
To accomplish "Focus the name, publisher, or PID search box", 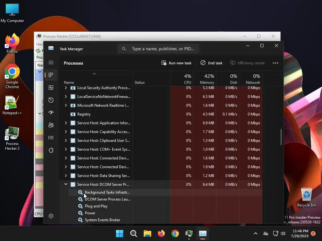I will coord(158,49).
